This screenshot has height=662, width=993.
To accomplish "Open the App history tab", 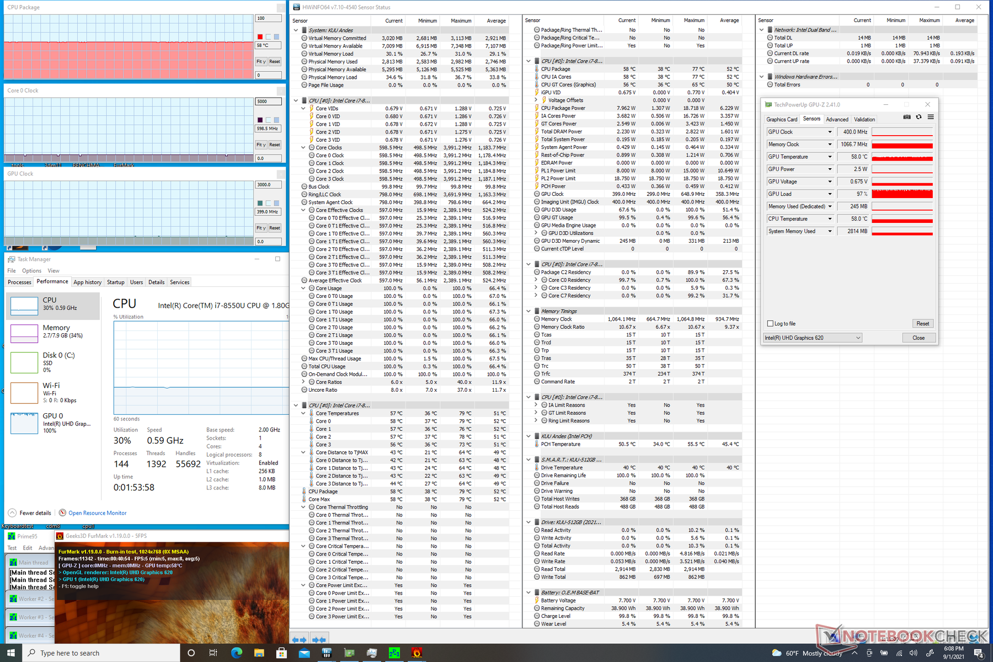I will click(87, 282).
